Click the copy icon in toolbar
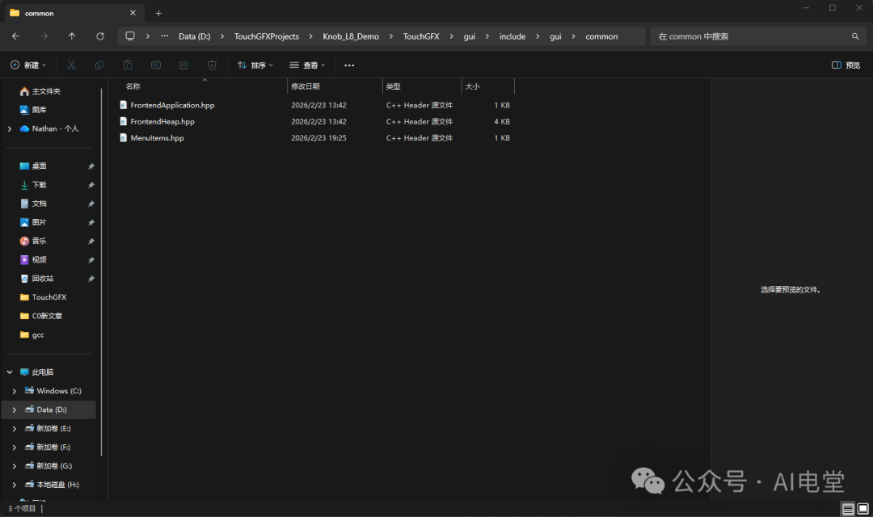Viewport: 873px width, 517px height. coord(99,65)
